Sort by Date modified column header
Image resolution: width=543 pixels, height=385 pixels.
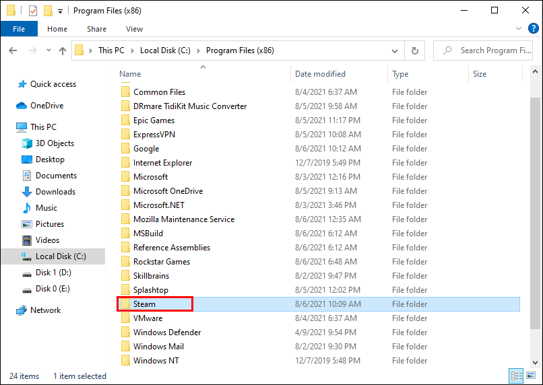click(339, 74)
